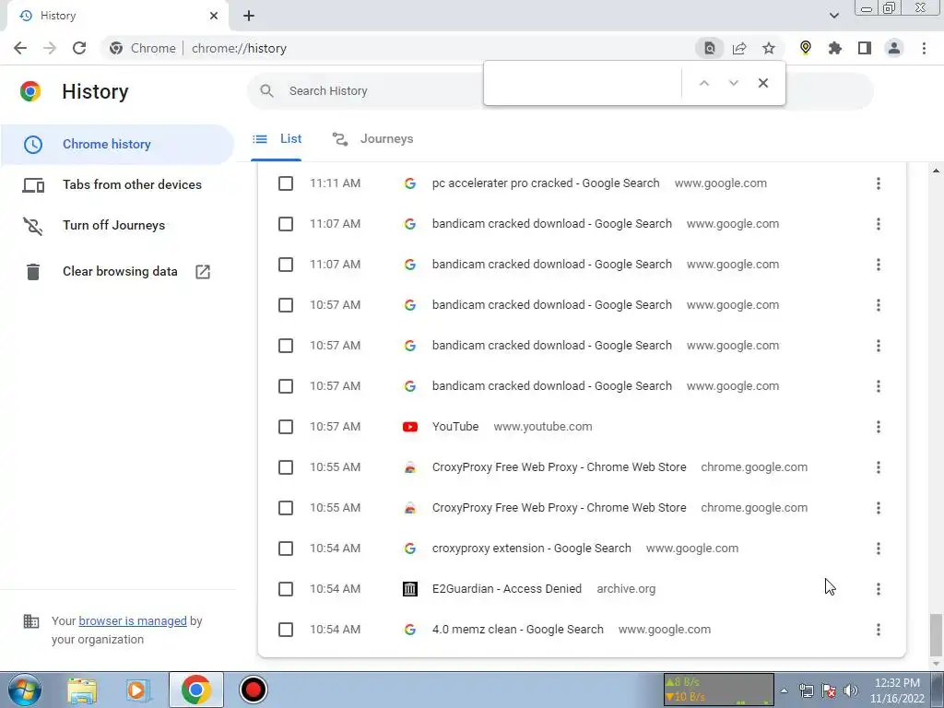Open the Extensions puzzle piece menu

[835, 48]
